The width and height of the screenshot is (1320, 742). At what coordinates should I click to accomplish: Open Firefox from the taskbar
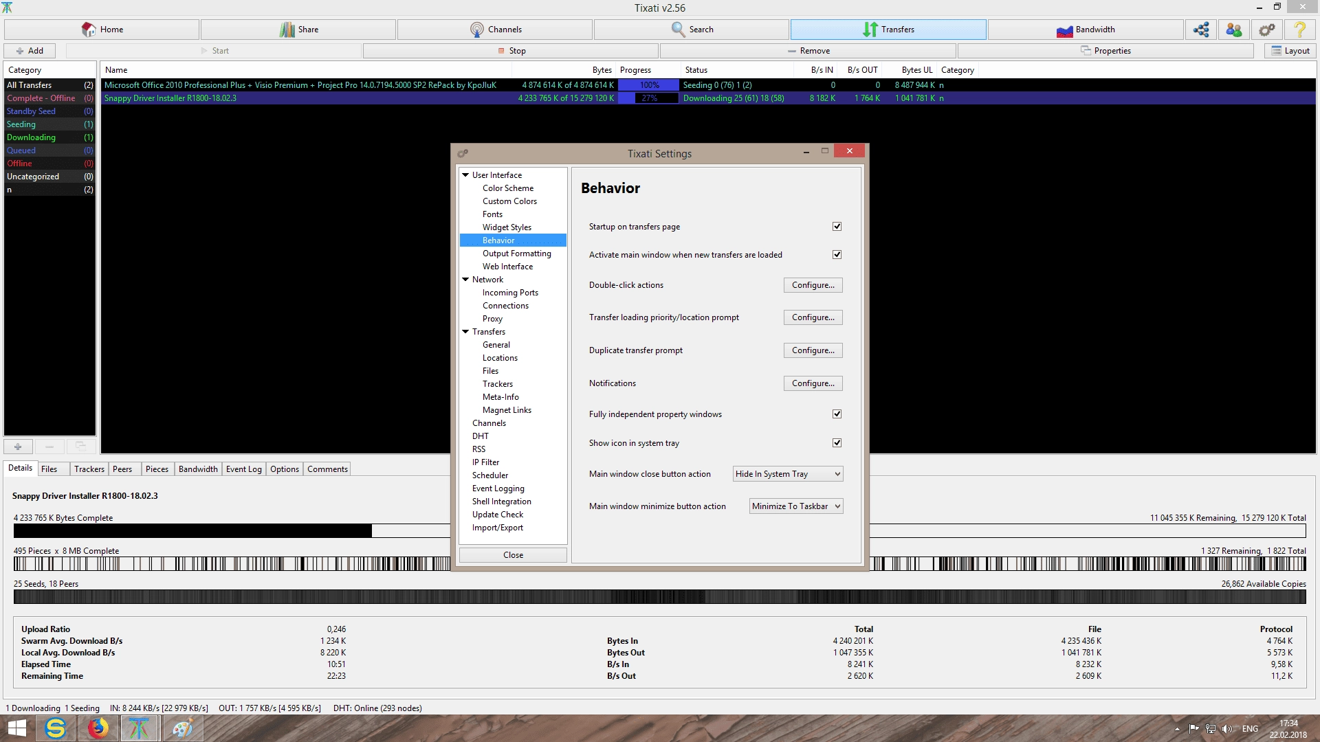(x=98, y=728)
